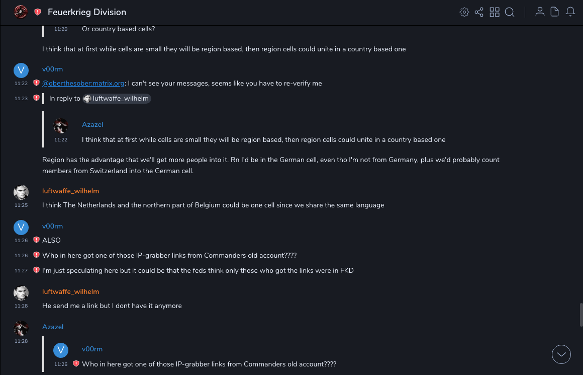Open notifications panel via bell icon

(x=570, y=12)
